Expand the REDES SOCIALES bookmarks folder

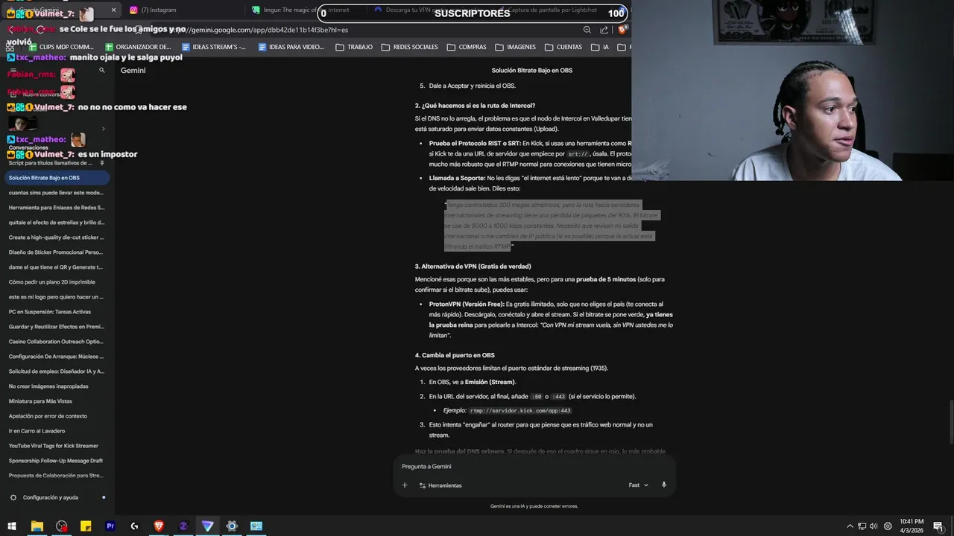coord(409,47)
